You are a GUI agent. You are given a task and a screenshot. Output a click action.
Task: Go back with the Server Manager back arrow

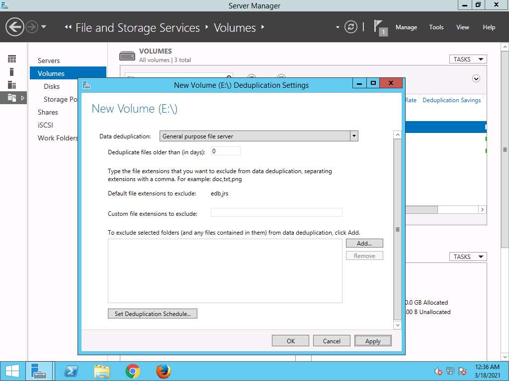[x=14, y=27]
